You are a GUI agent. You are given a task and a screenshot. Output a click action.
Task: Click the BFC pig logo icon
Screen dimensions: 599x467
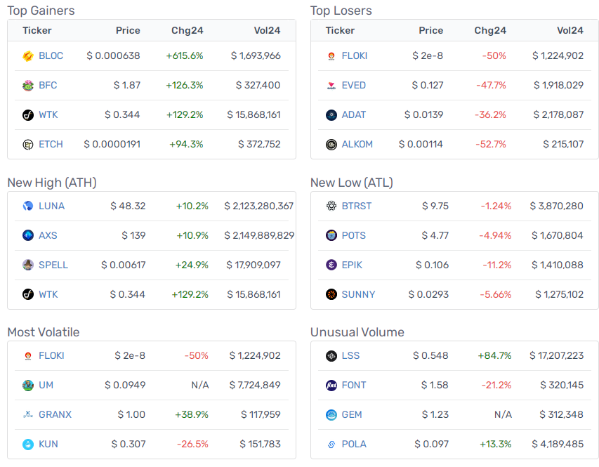[x=28, y=86]
